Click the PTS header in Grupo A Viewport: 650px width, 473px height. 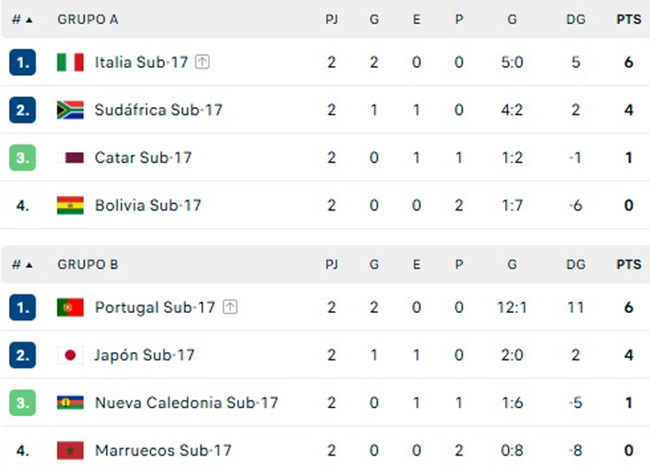click(x=629, y=19)
